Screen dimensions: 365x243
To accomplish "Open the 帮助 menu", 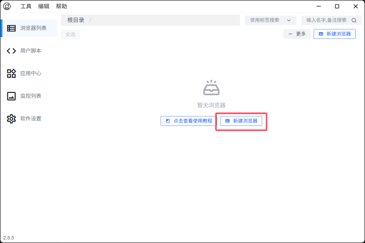I will pos(62,6).
